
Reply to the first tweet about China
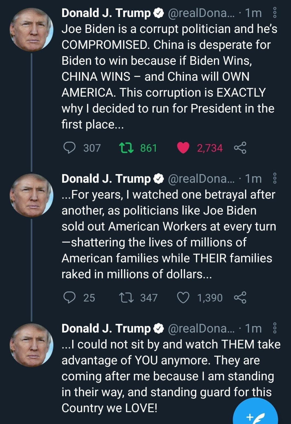69,148
